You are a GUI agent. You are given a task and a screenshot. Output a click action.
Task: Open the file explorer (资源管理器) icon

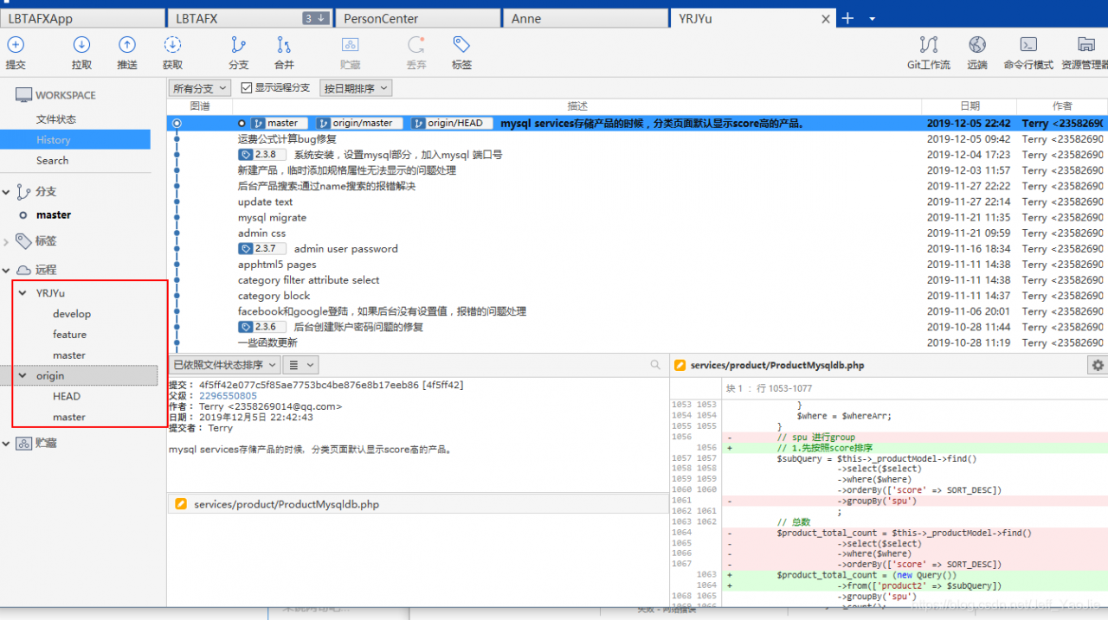[1085, 45]
